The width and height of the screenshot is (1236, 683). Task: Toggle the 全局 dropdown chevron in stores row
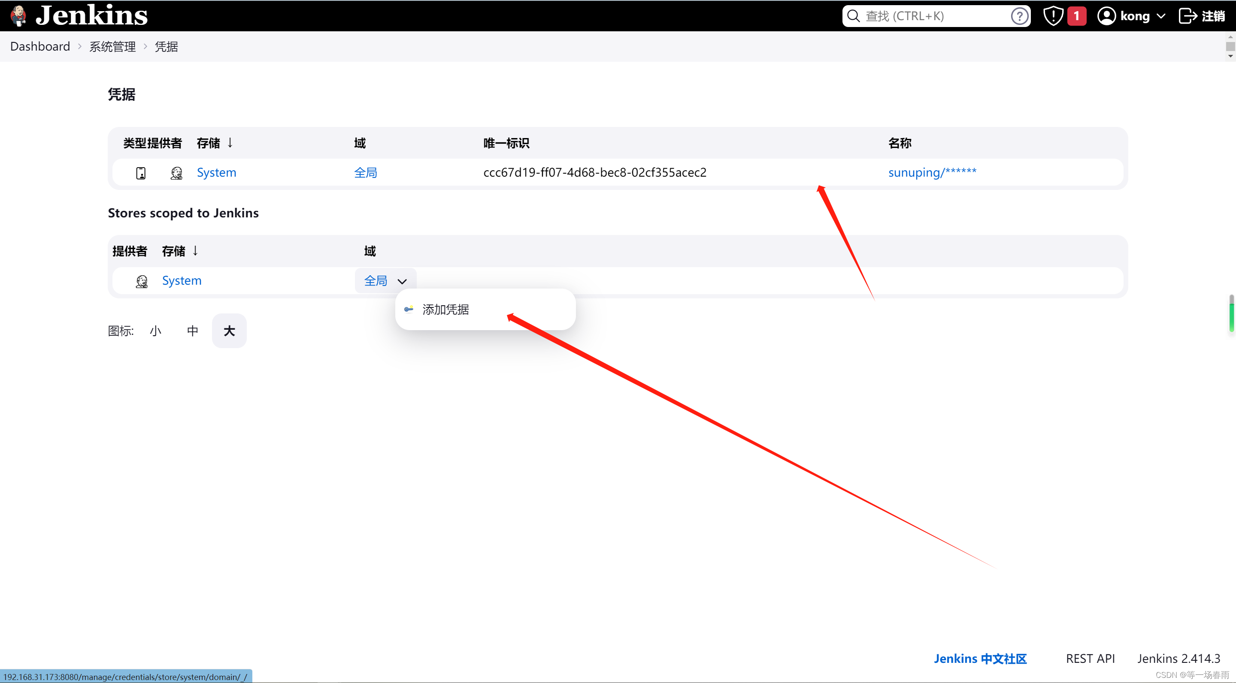(402, 281)
